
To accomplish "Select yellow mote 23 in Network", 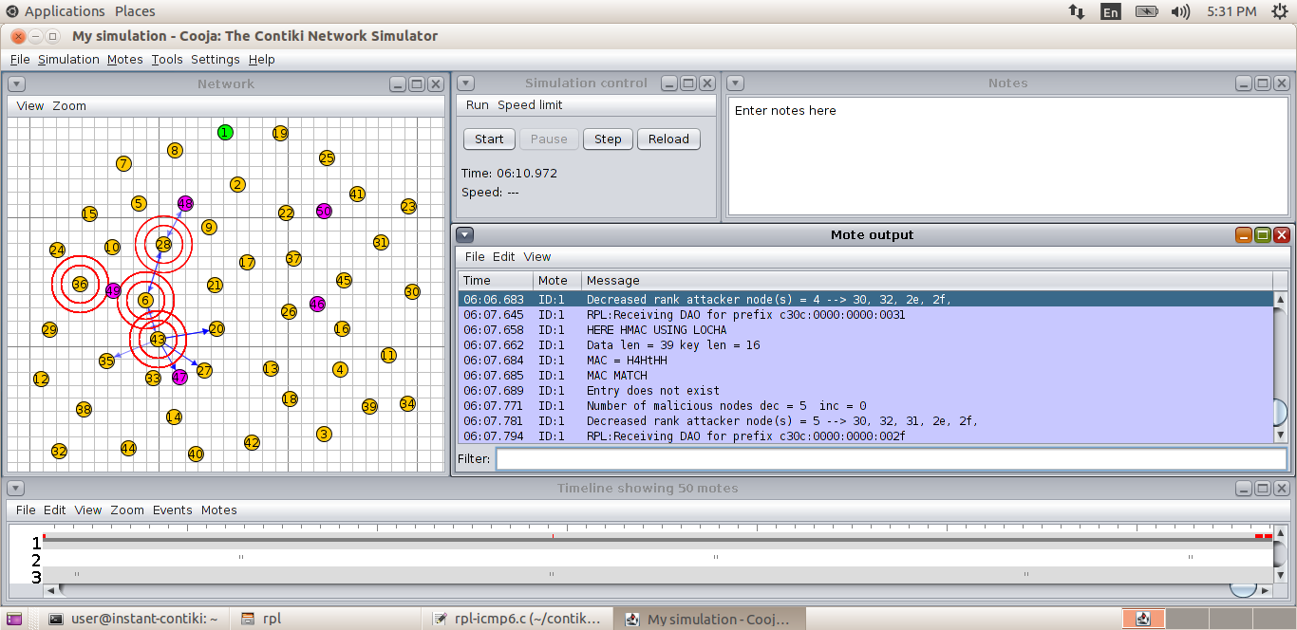I will click(x=408, y=206).
